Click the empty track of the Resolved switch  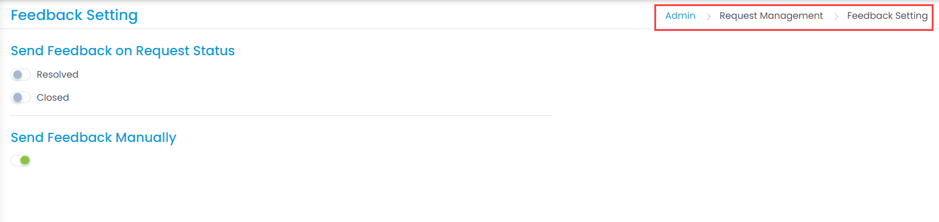[x=26, y=75]
